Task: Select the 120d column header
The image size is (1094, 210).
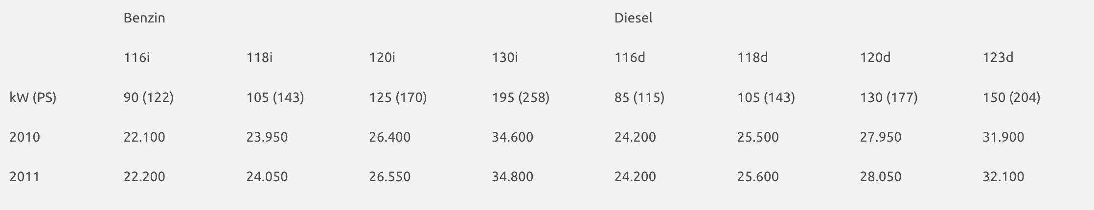Action: 875,58
